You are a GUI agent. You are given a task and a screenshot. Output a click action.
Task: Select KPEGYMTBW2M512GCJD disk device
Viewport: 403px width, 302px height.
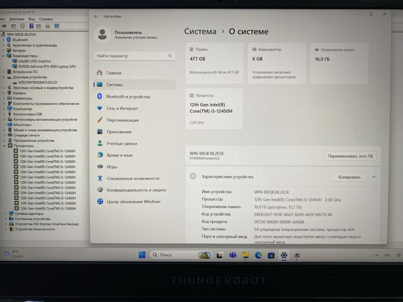(x=38, y=83)
